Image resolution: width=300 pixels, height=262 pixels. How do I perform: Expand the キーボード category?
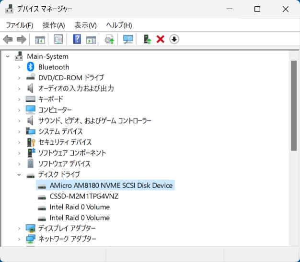tap(19, 99)
